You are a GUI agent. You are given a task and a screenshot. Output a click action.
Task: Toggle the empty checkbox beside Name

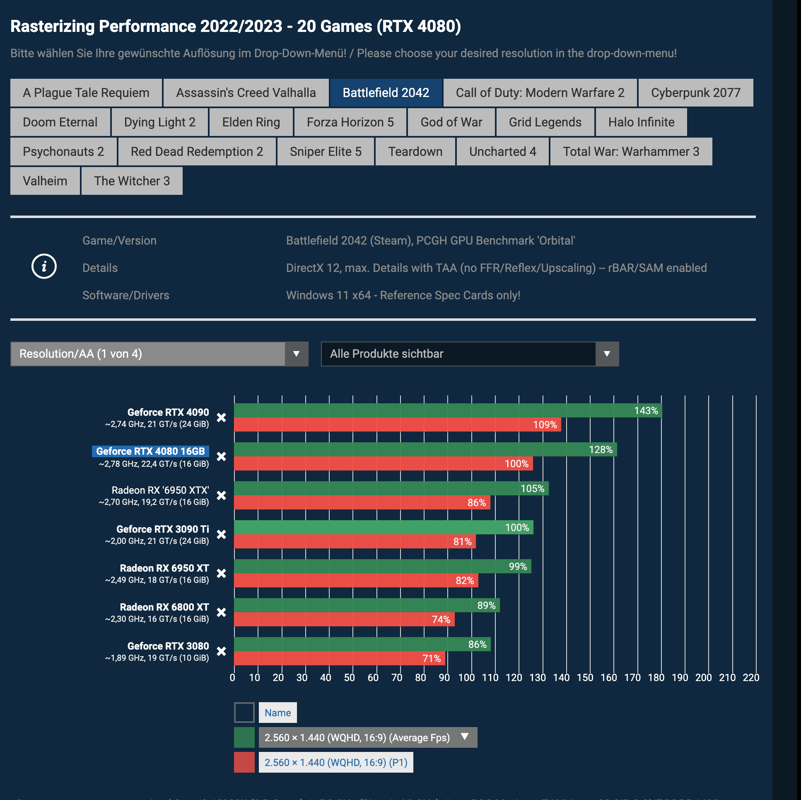pyautogui.click(x=244, y=713)
